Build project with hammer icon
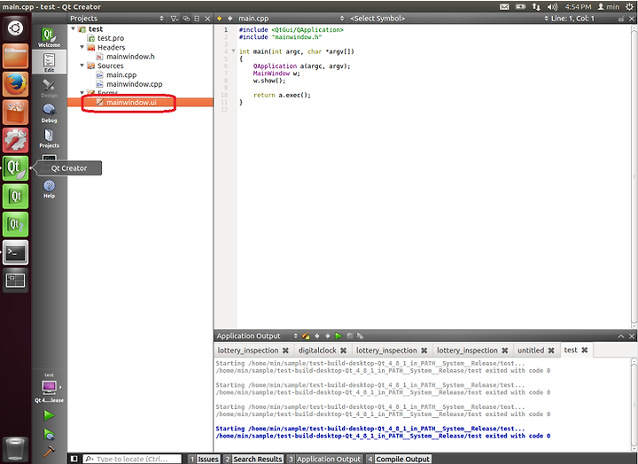 [49, 451]
